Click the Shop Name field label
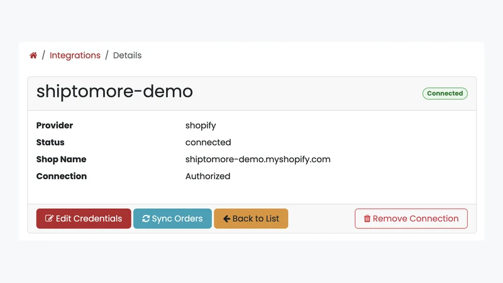503x283 pixels. coord(61,160)
